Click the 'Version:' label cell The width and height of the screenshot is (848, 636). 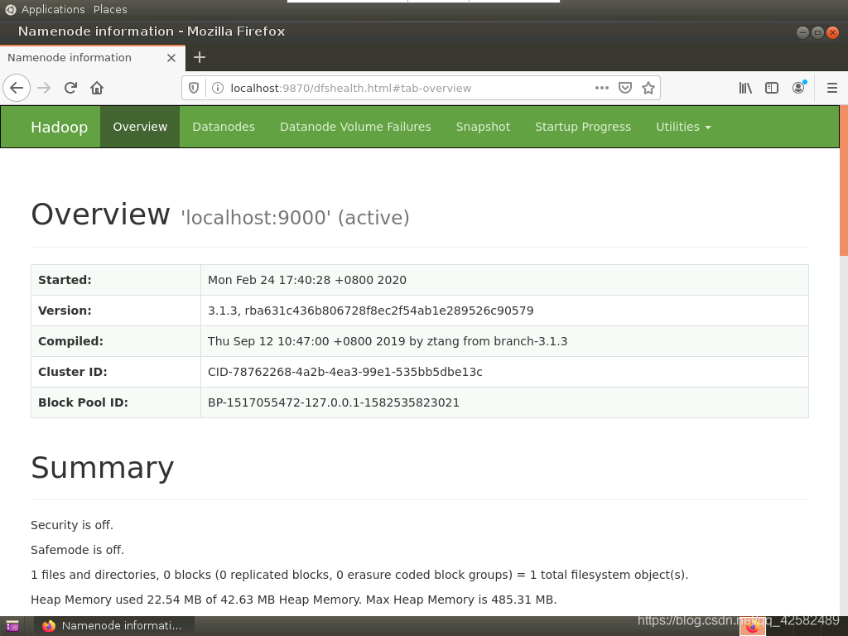116,311
